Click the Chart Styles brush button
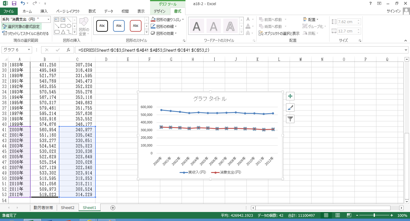This screenshot has height=221, width=410. [x=290, y=107]
